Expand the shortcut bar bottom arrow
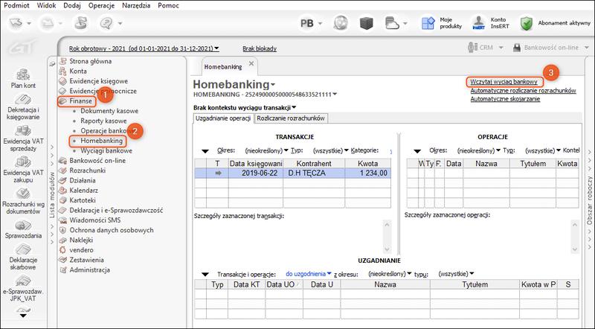This screenshot has width=595, height=329. tap(23, 316)
